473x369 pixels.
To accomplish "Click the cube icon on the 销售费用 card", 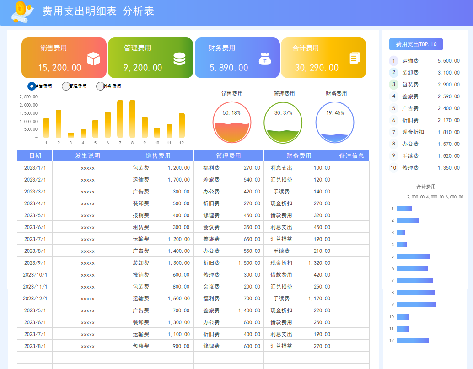I will click(x=93, y=58).
